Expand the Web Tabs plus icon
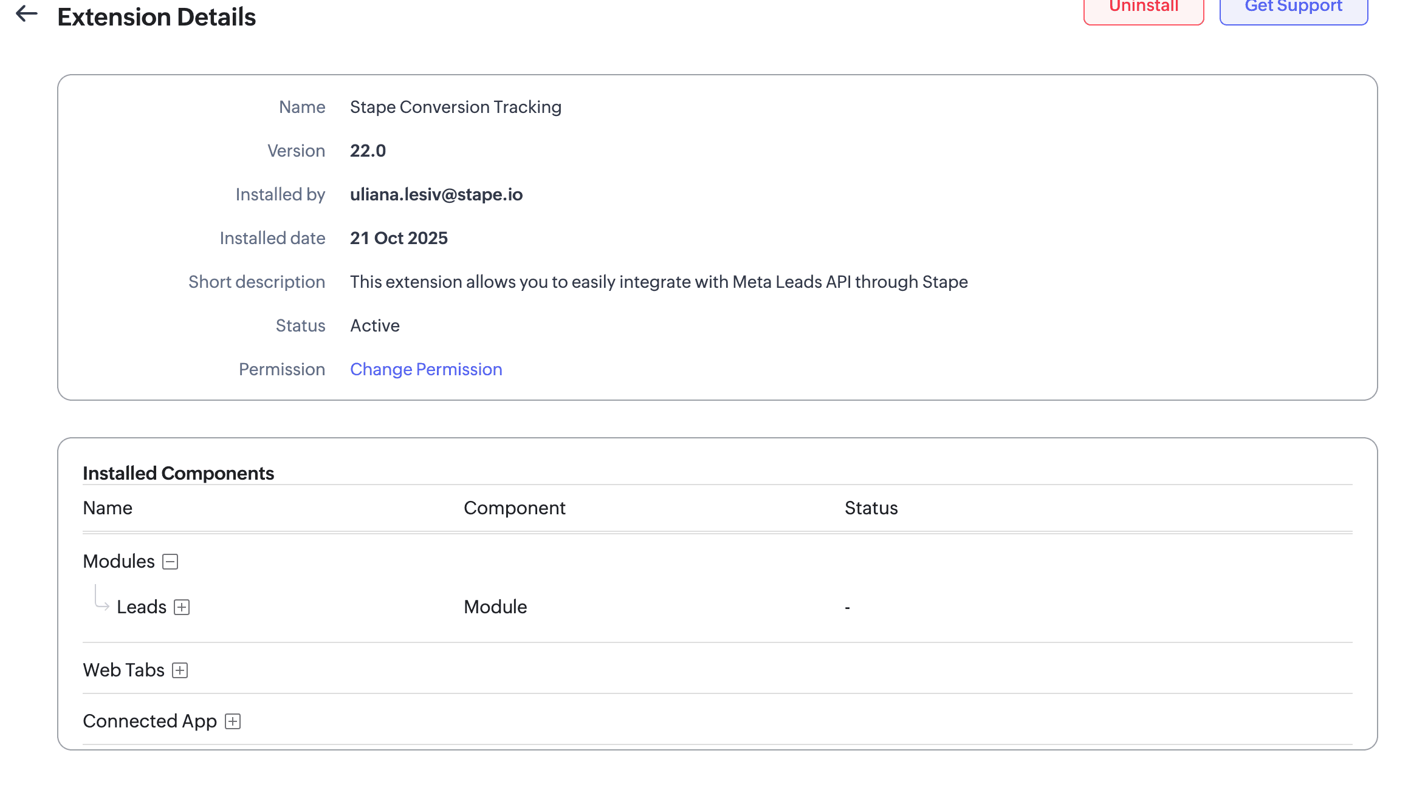Image resolution: width=1411 pixels, height=793 pixels. (x=180, y=670)
